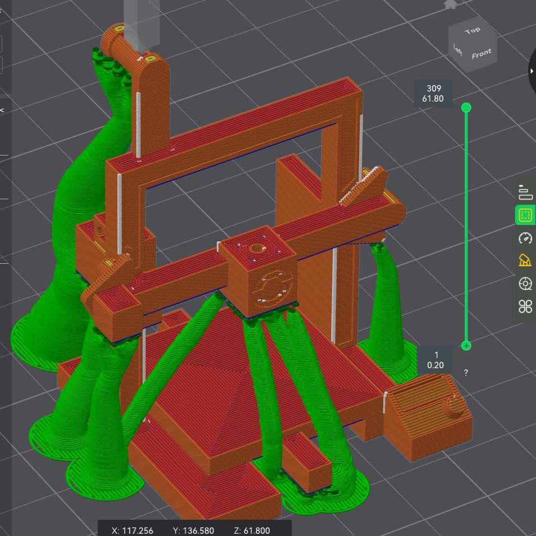Expand the collapsed right-side panel arrow
Viewport: 536px width, 536px height.
(x=532, y=71)
